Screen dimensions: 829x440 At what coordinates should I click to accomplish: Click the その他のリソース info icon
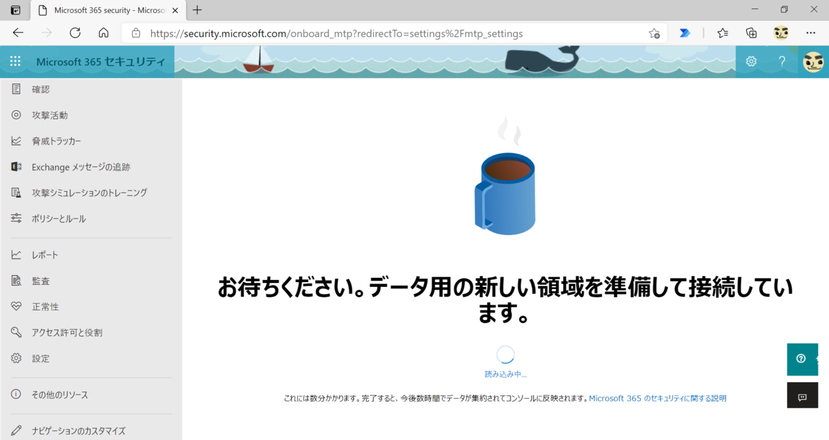coord(16,394)
